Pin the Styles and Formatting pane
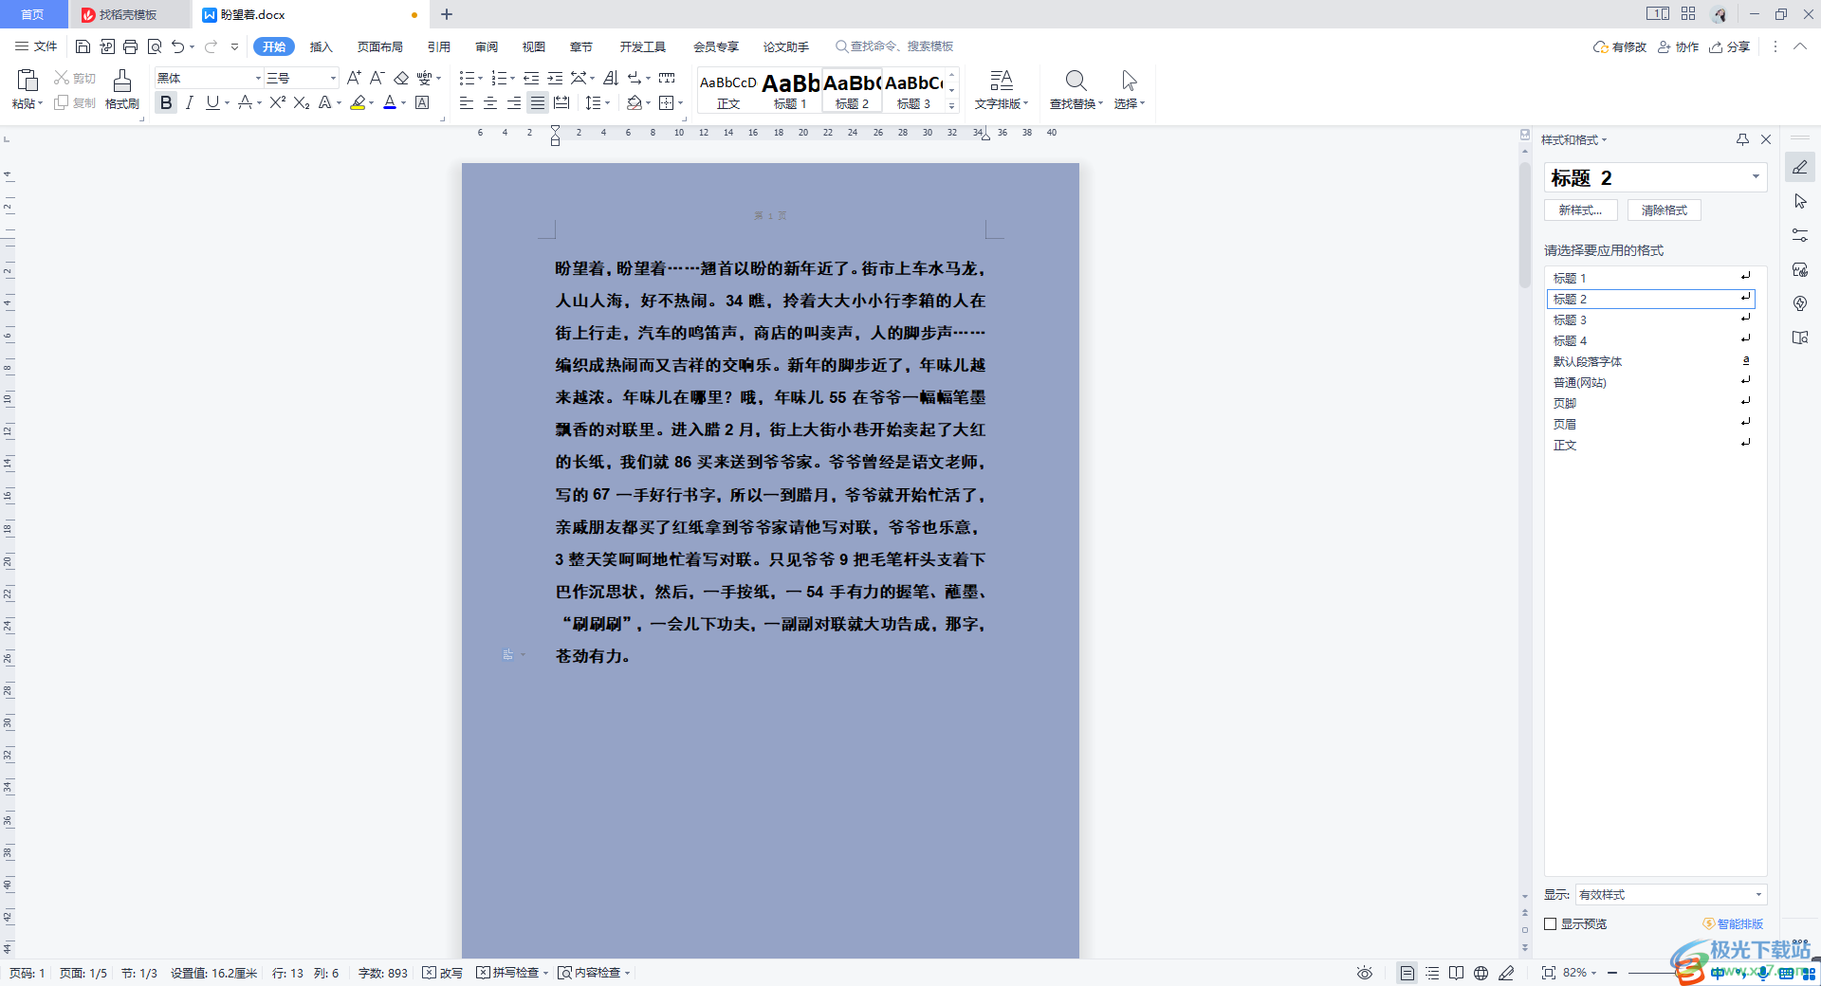Screen dimensions: 1821x986 point(1742,139)
